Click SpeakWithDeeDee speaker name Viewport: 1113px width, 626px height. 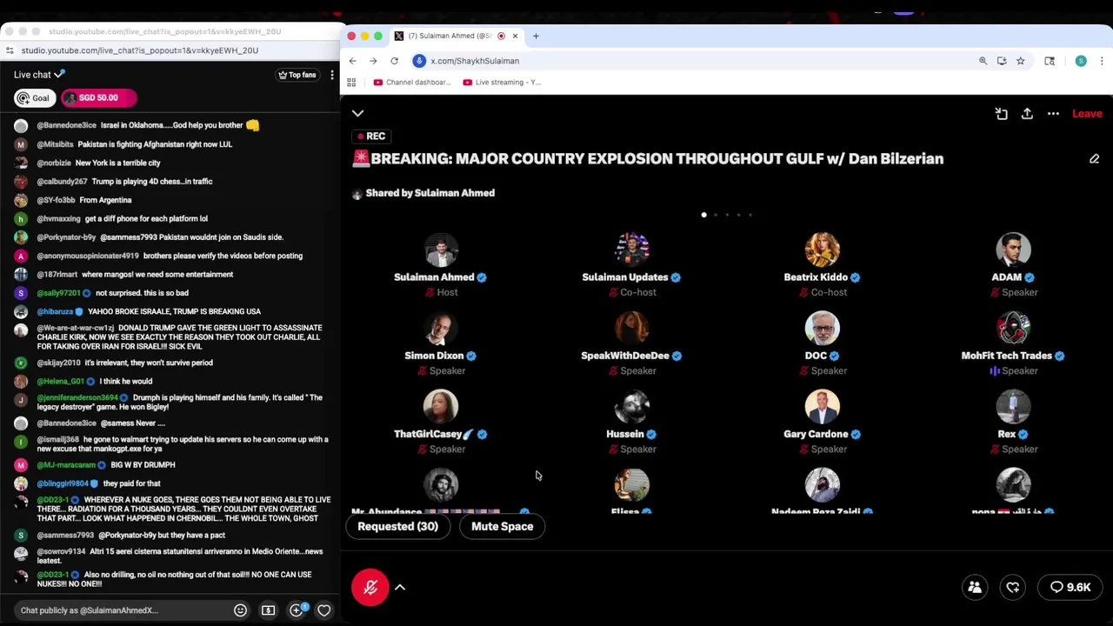(x=625, y=356)
